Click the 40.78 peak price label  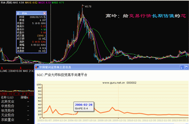(x=88, y=6)
